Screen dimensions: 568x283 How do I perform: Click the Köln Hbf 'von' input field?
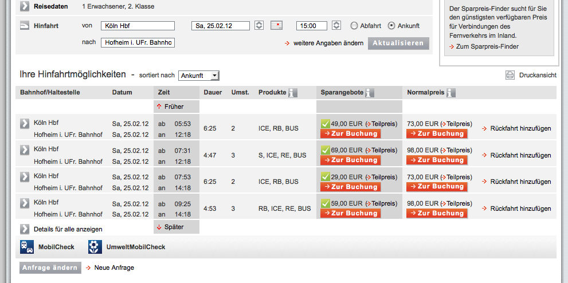[138, 26]
